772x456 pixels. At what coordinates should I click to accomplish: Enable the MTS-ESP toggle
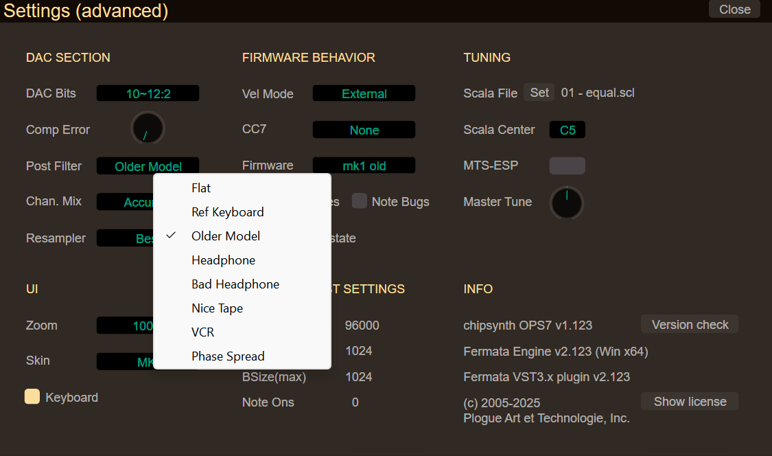pos(568,166)
